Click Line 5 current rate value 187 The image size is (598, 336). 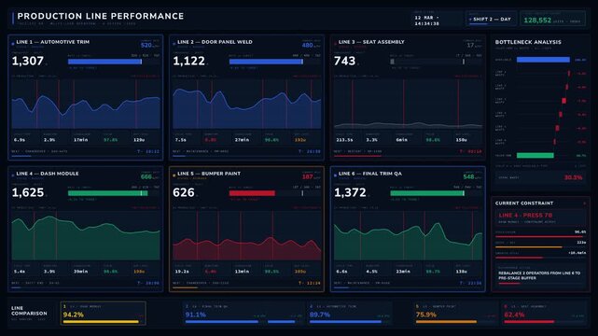[x=307, y=177]
